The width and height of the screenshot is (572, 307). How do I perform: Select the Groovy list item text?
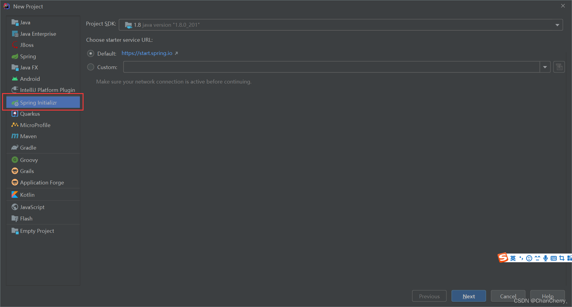29,160
